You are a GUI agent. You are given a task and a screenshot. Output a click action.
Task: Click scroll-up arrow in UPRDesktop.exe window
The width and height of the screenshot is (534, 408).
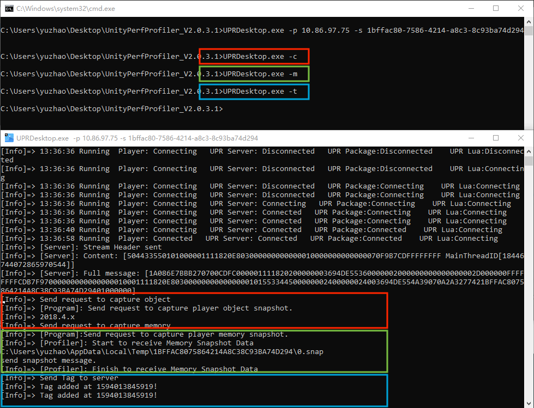[529, 151]
